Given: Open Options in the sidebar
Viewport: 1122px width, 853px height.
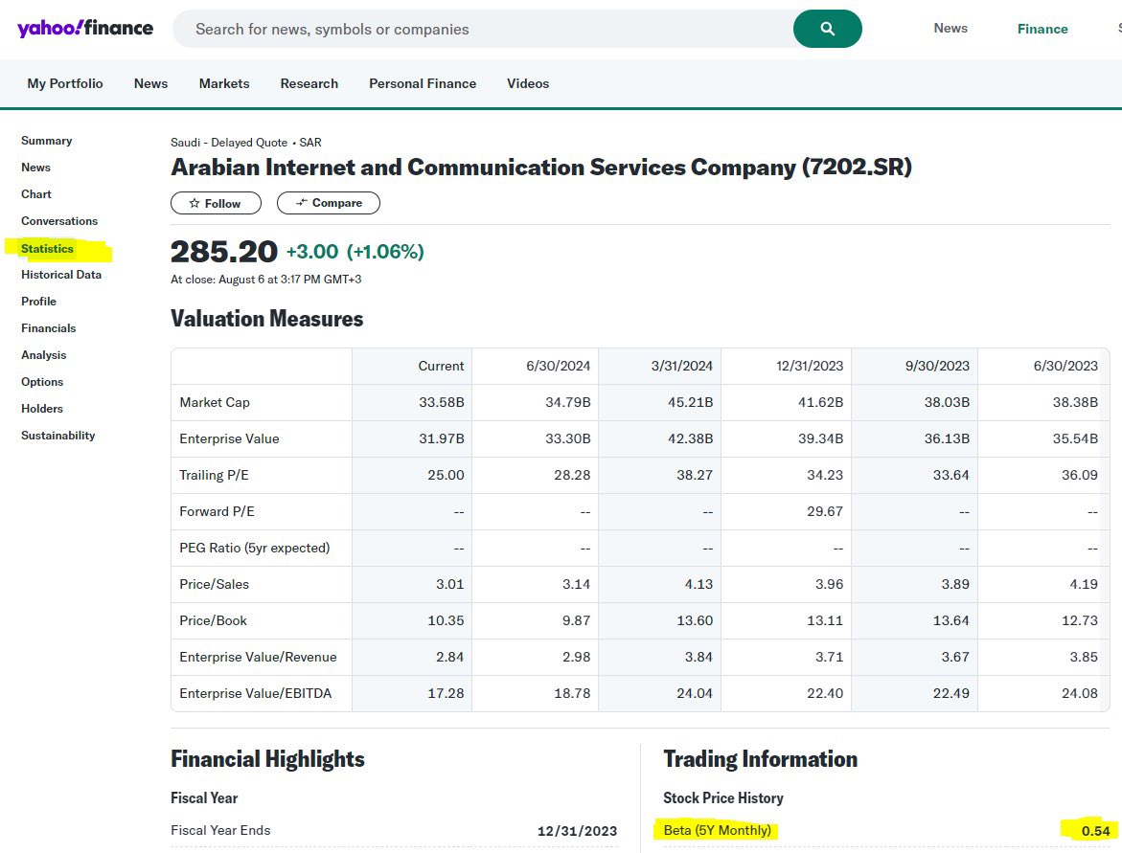Looking at the screenshot, I should coord(42,382).
